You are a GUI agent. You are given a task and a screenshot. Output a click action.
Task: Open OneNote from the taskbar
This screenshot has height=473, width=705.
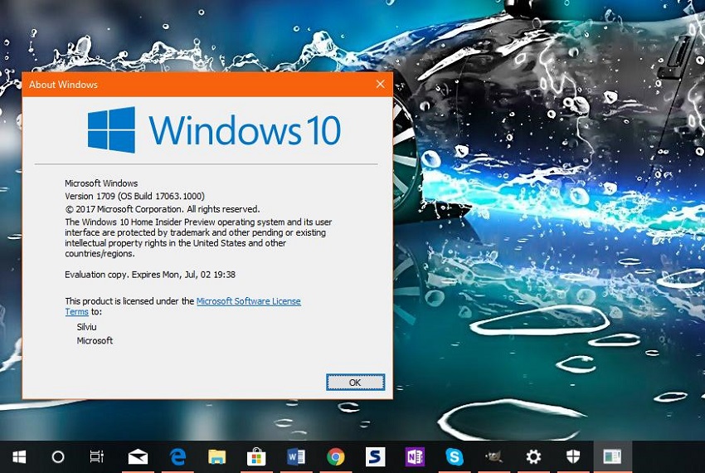click(415, 456)
